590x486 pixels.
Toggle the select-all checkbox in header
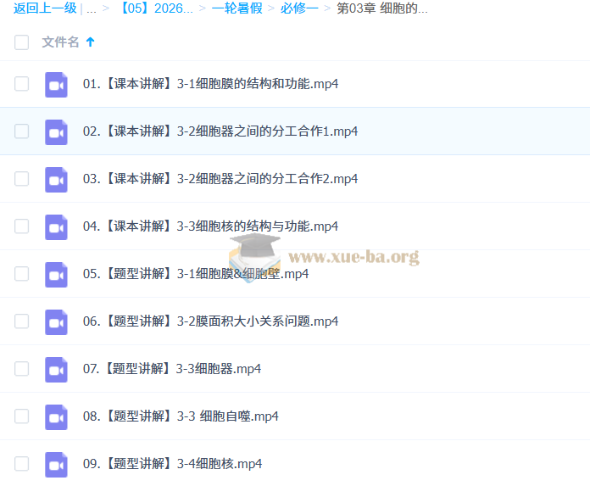pyautogui.click(x=22, y=42)
